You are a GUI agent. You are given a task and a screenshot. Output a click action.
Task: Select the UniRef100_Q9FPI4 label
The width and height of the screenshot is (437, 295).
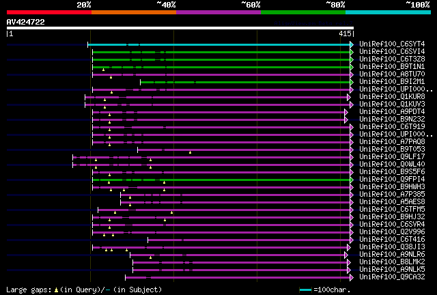click(x=392, y=180)
